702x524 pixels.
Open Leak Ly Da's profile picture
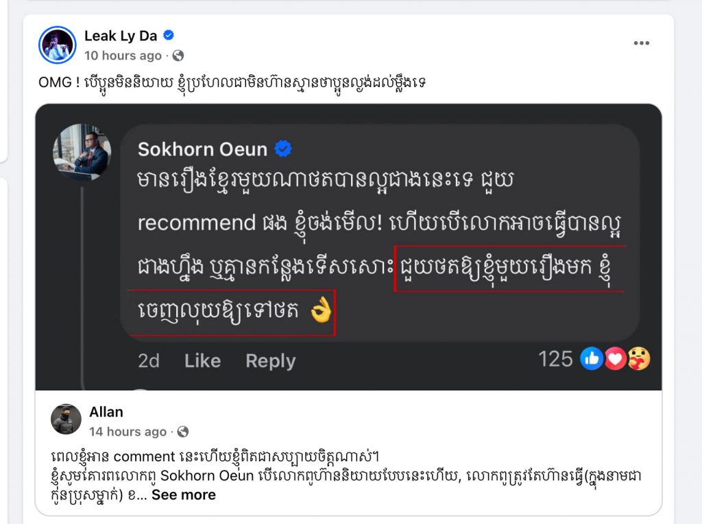click(x=58, y=45)
